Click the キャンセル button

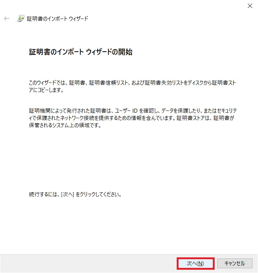[235, 263]
